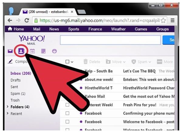Open the Contacts address book icon

[x=21, y=51]
